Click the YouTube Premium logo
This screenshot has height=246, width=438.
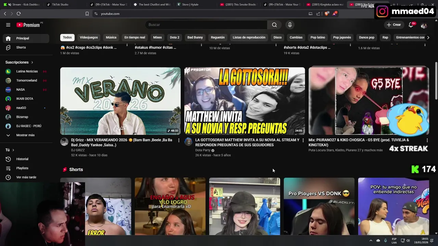[29, 25]
